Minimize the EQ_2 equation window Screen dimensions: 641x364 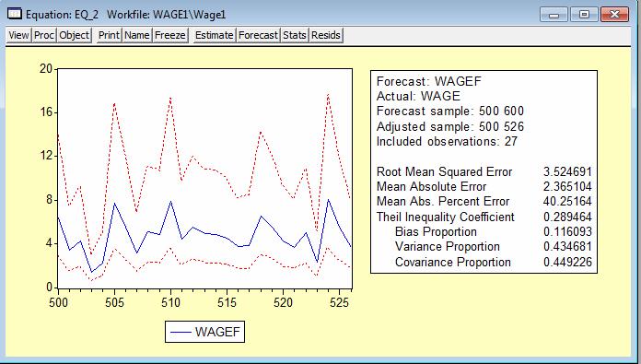pyautogui.click(x=554, y=15)
